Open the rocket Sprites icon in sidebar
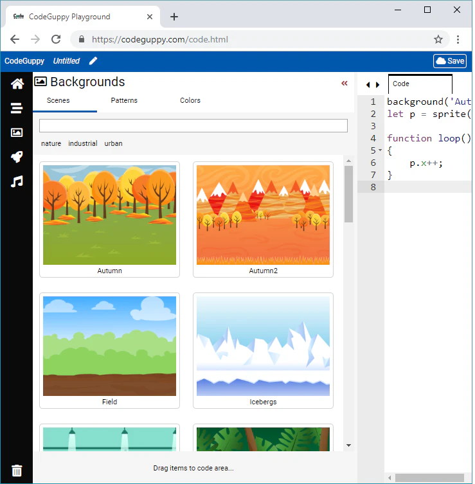The width and height of the screenshot is (475, 484). pos(17,157)
